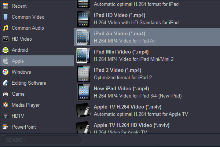The height and width of the screenshot is (147, 220).
Task: Click the HDTV monitor icon
Action: [x=5, y=116]
